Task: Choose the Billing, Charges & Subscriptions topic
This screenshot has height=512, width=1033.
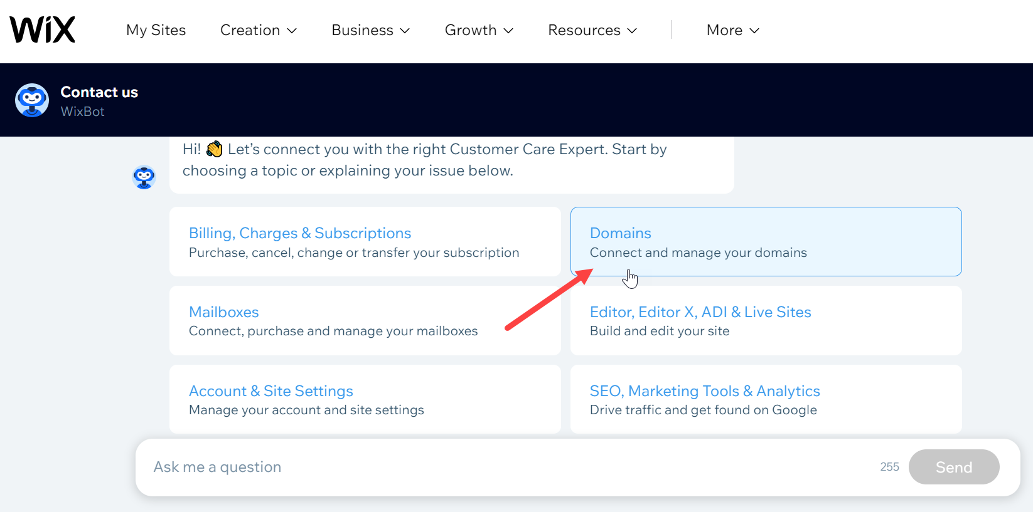Action: pyautogui.click(x=365, y=242)
